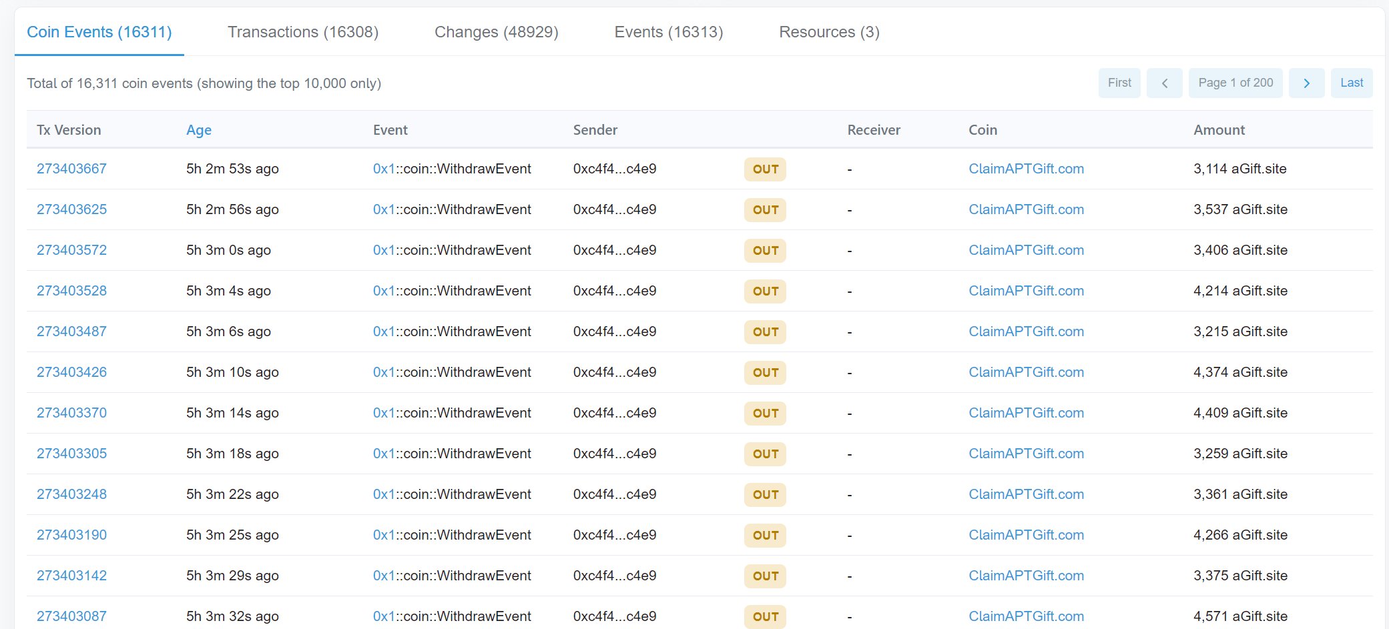Click the OUT badge in row 273403667

point(765,169)
